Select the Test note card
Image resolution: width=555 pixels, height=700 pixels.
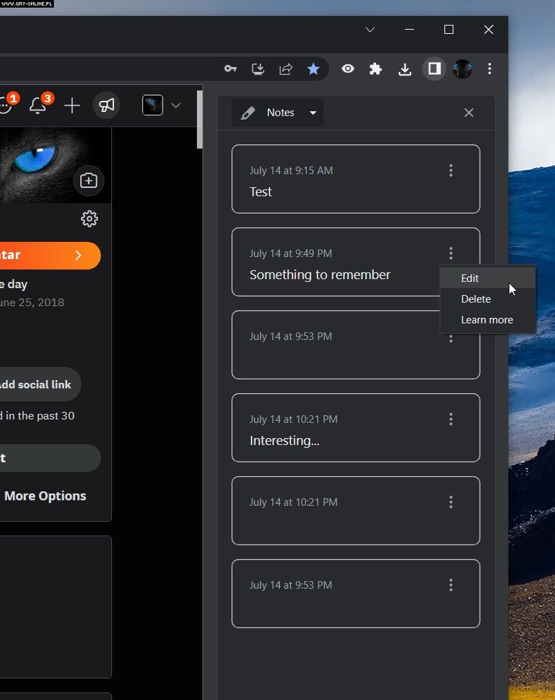[356, 179]
